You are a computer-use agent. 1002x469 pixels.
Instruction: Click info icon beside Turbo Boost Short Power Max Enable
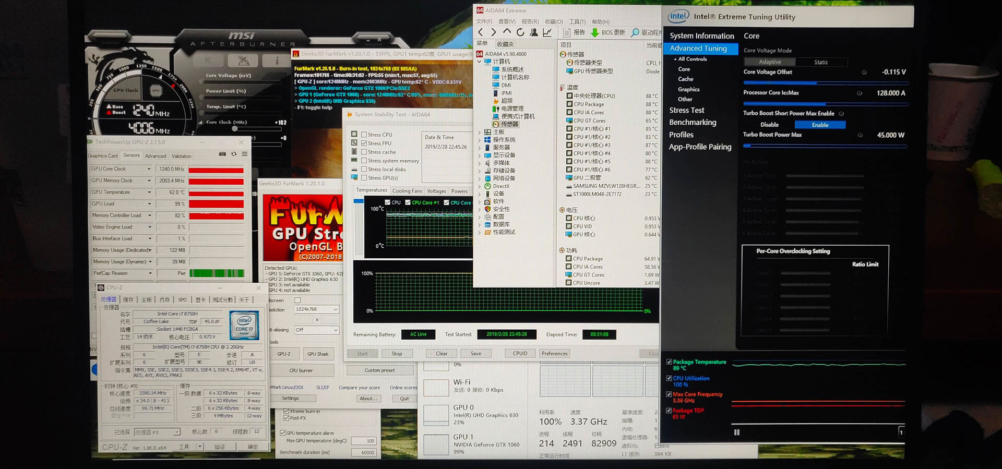(x=841, y=114)
